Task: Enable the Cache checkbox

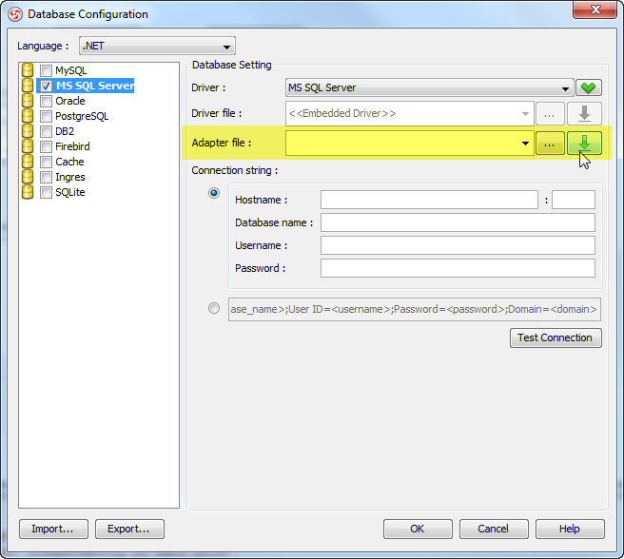Action: coord(46,162)
